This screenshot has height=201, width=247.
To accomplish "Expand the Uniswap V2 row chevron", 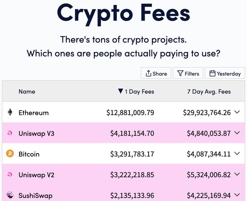I will click(237, 174).
